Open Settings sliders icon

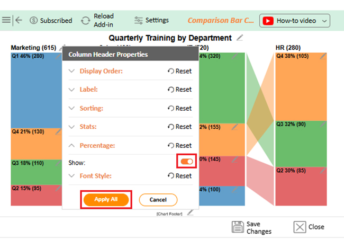138,21
